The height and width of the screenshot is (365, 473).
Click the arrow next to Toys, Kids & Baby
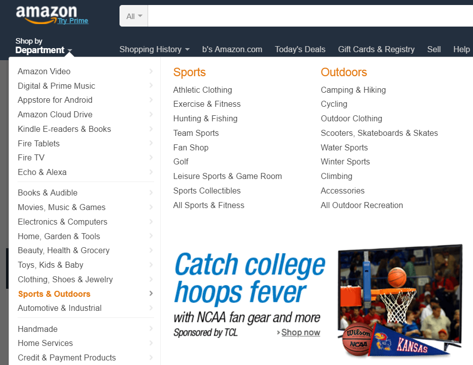(151, 265)
